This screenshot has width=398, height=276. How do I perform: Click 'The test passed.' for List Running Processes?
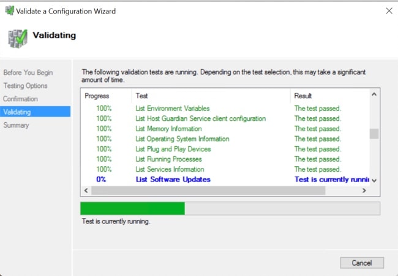pyautogui.click(x=318, y=159)
